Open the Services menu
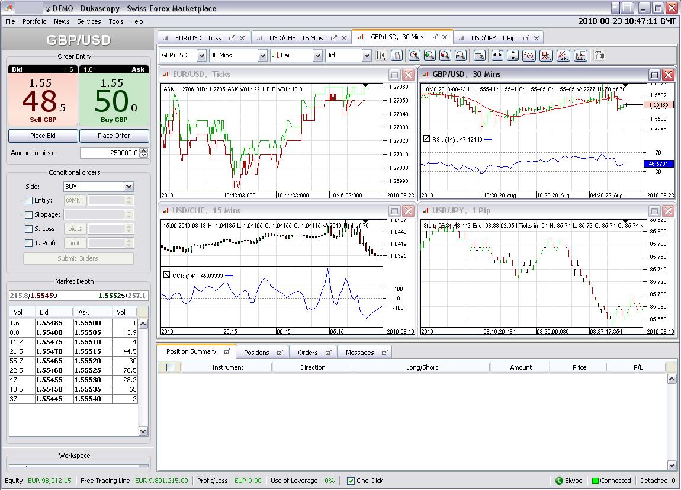The width and height of the screenshot is (681, 490). tap(89, 21)
